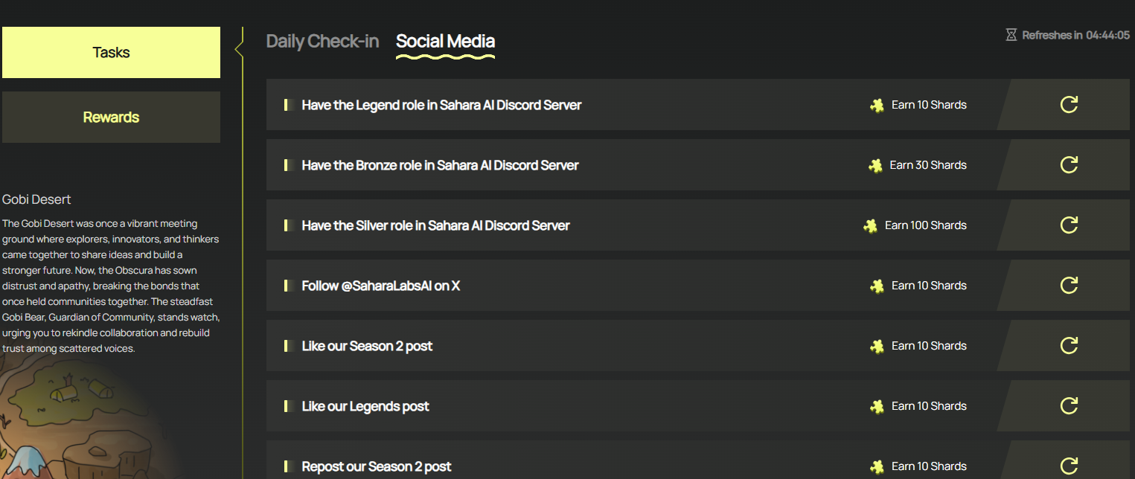Click shard icon for Like Legends post

(877, 406)
